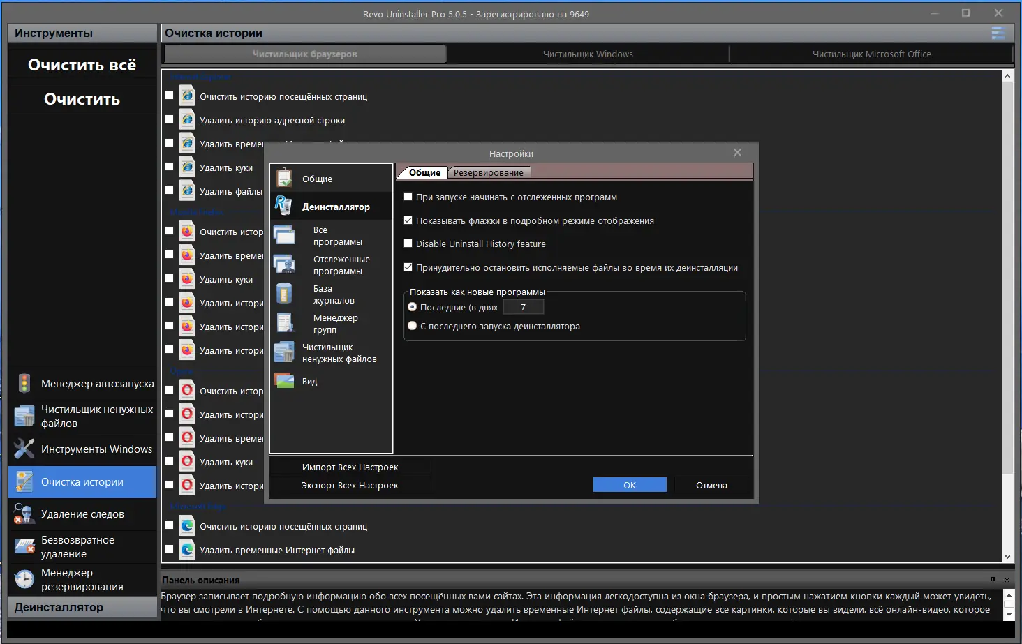Select the Последние (в днях) radio button
Screen dimensions: 1022x644
[413, 307]
